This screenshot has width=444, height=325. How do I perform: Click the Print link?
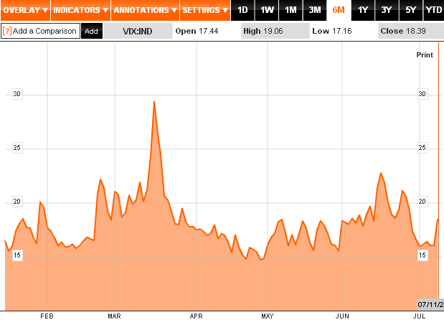(425, 55)
